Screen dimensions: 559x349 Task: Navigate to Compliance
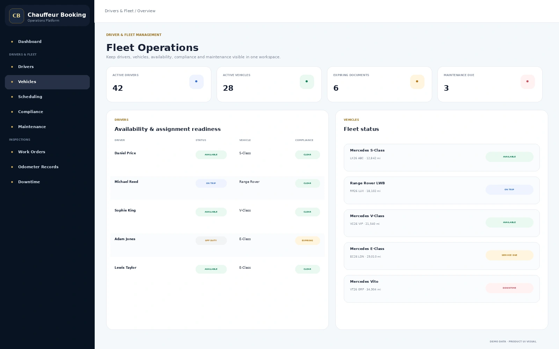47,112
